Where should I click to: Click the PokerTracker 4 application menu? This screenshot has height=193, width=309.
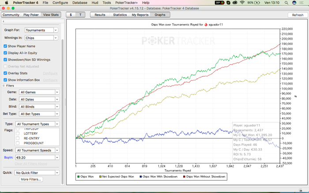26,3
